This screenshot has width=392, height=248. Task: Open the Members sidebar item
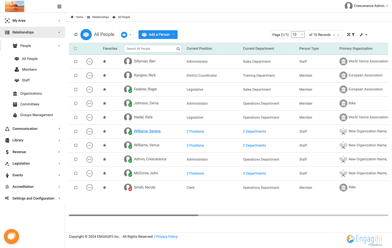pyautogui.click(x=29, y=69)
